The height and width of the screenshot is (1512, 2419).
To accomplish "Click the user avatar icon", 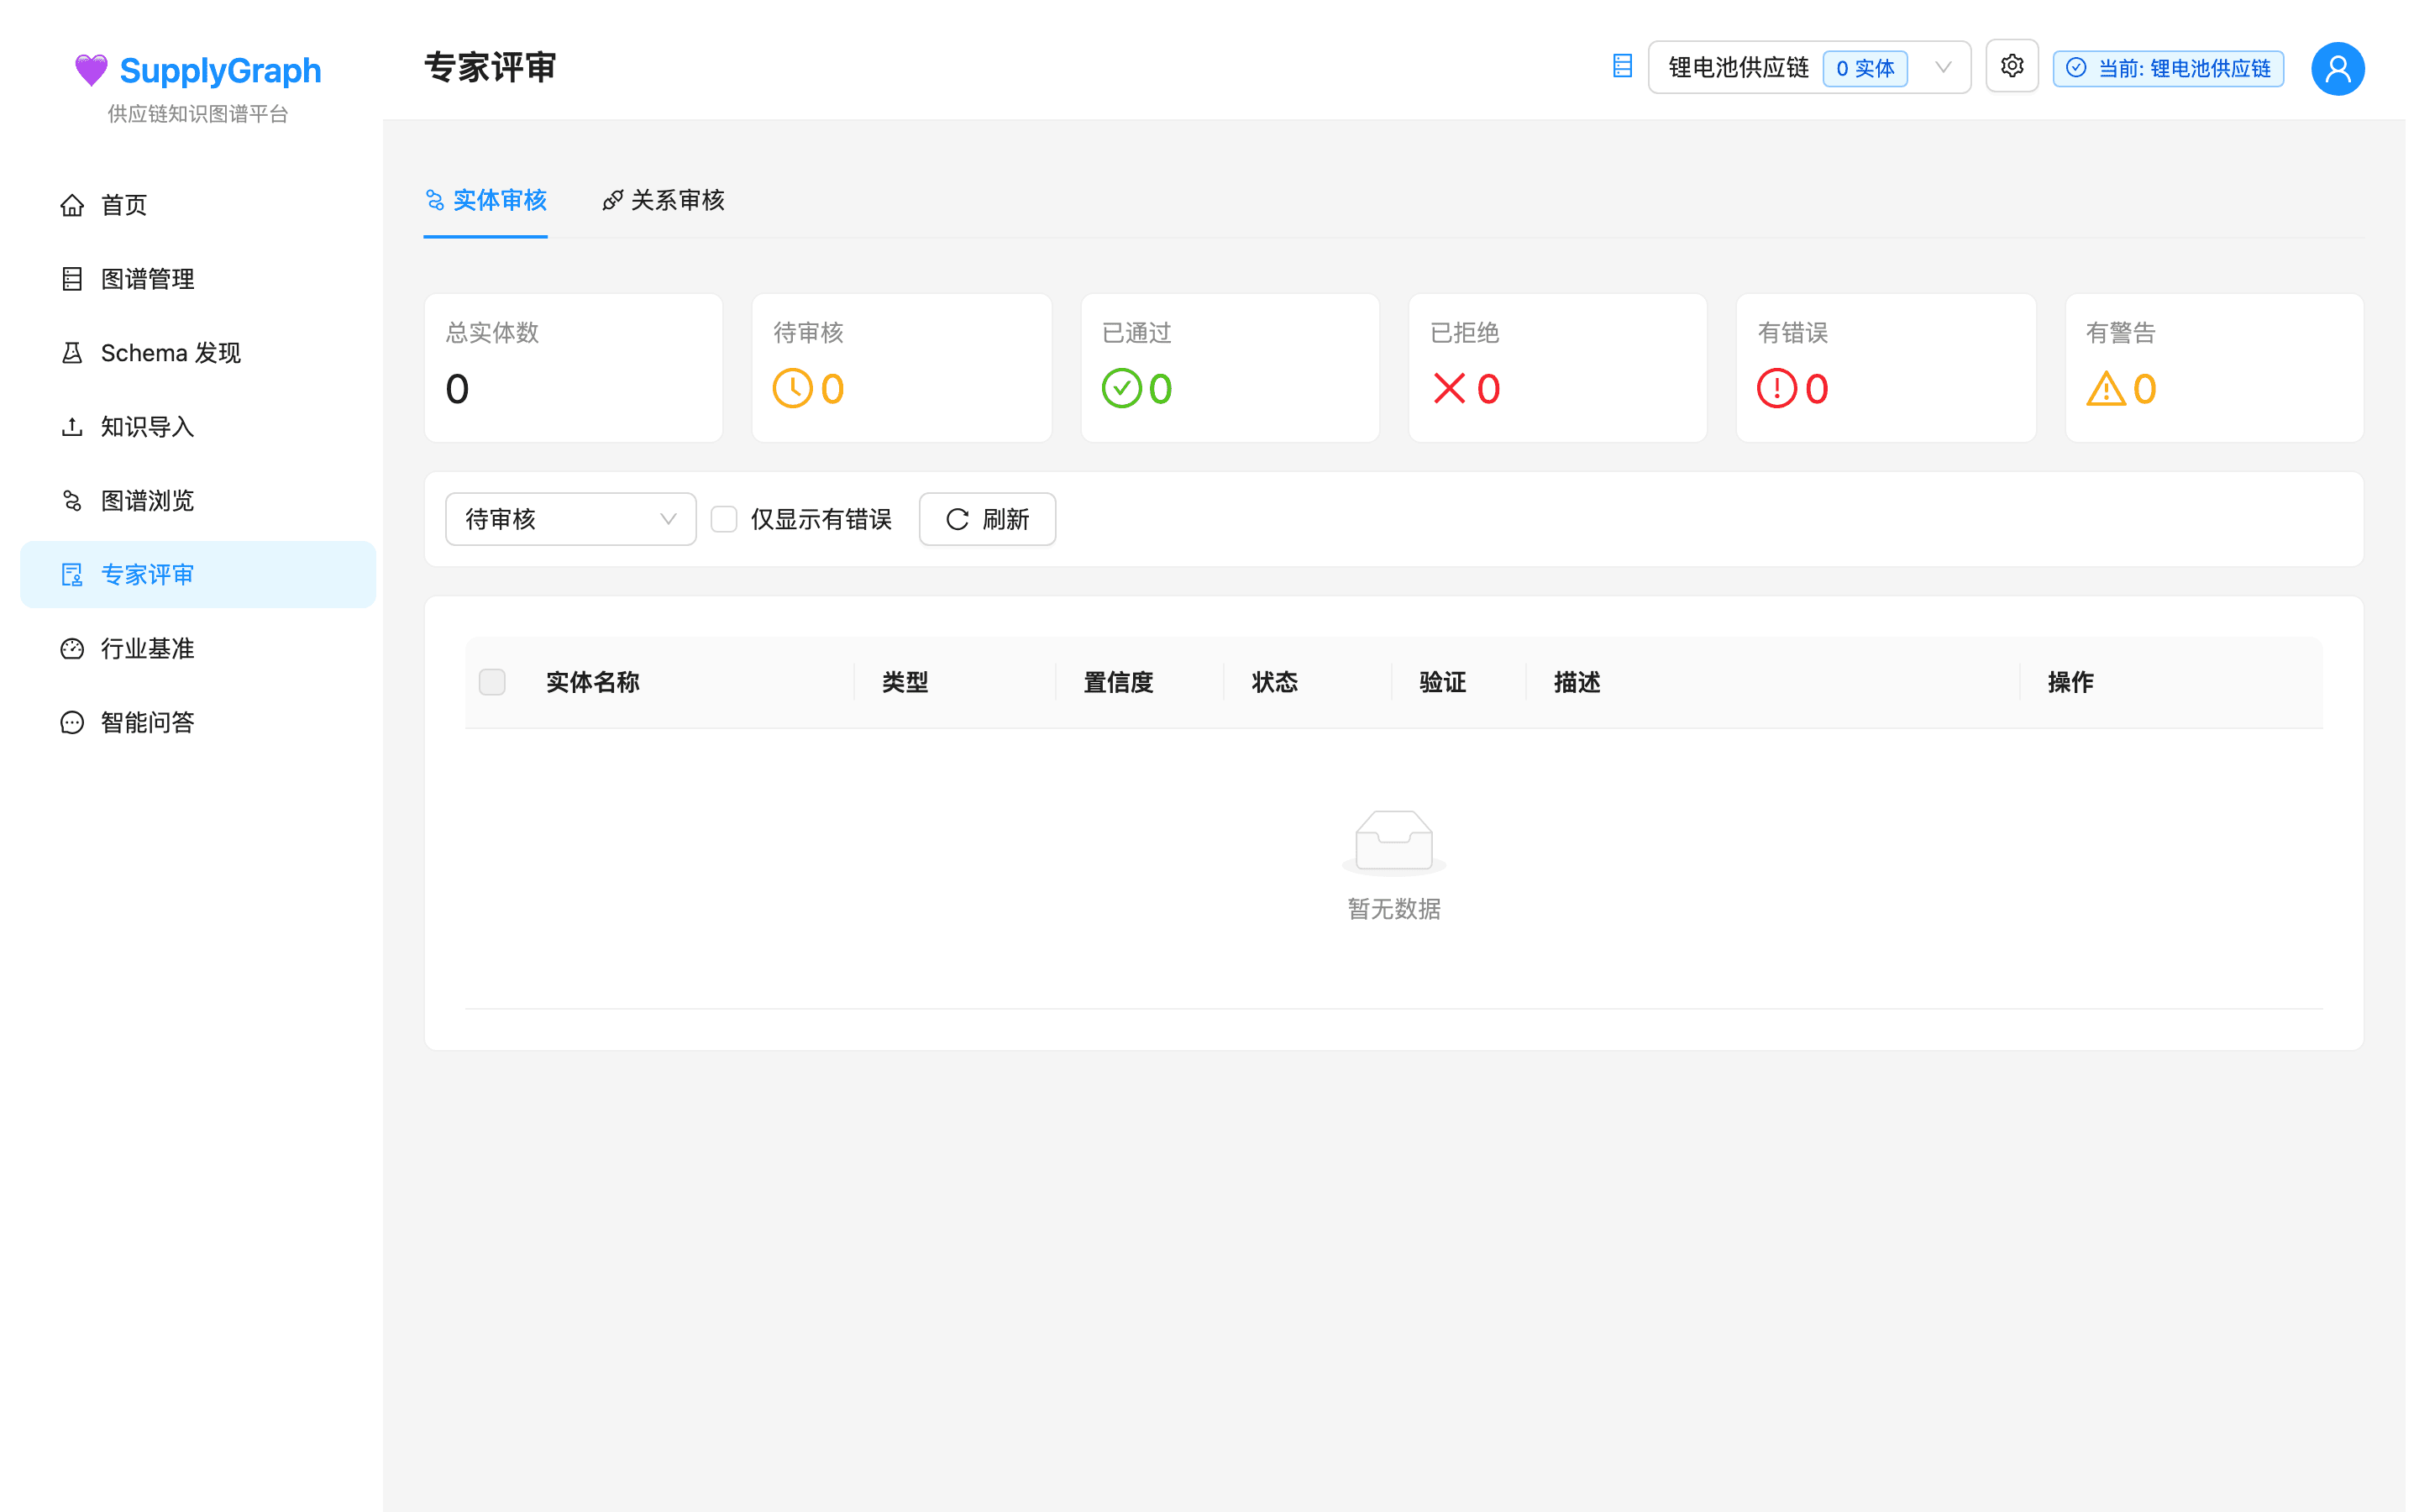I will [2336, 68].
